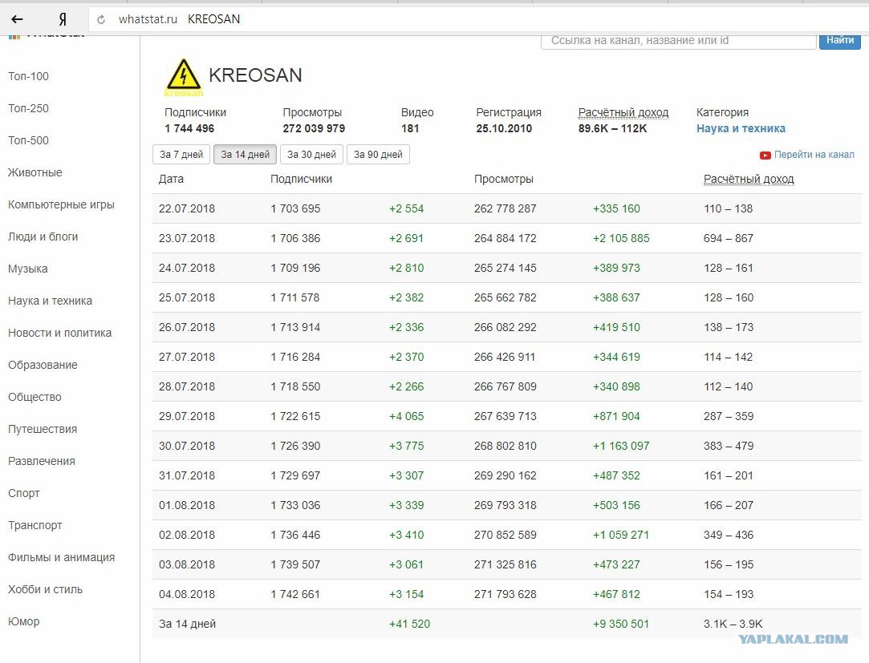The width and height of the screenshot is (869, 663).
Task: Click income cell '349 – 436'
Action: (729, 535)
